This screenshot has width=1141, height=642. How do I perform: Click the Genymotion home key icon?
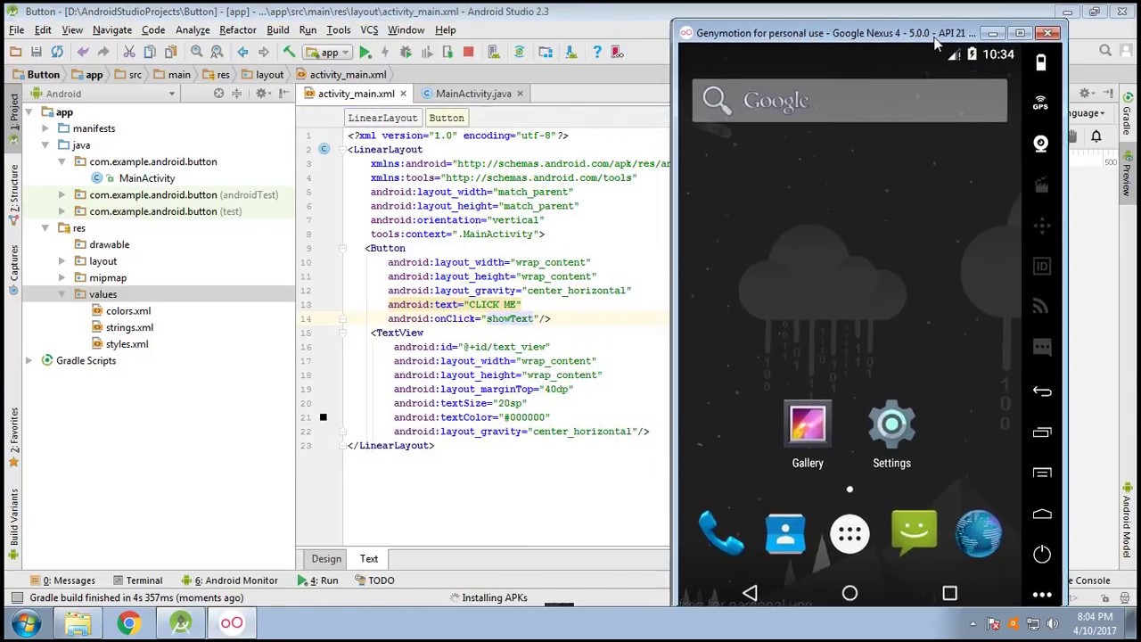pyautogui.click(x=1042, y=514)
